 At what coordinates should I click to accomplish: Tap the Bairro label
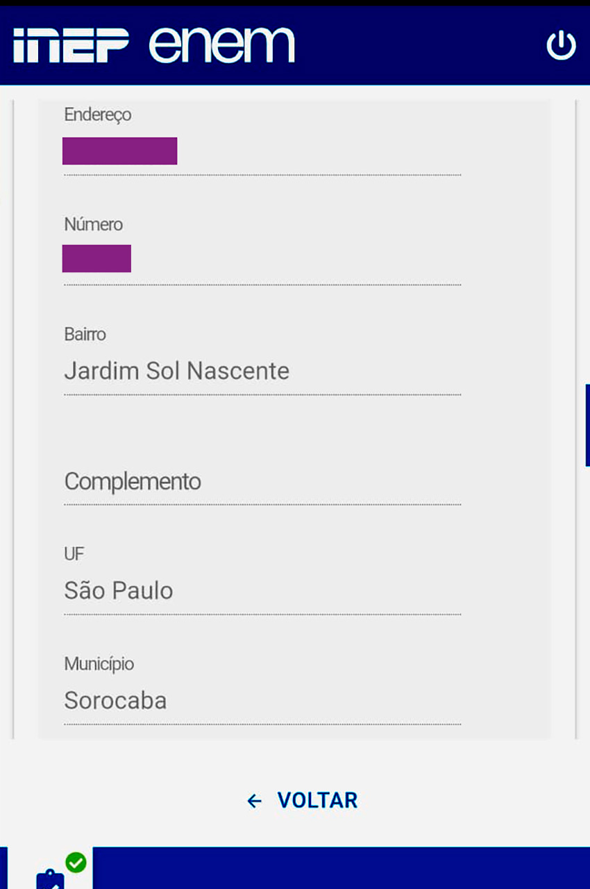(85, 334)
